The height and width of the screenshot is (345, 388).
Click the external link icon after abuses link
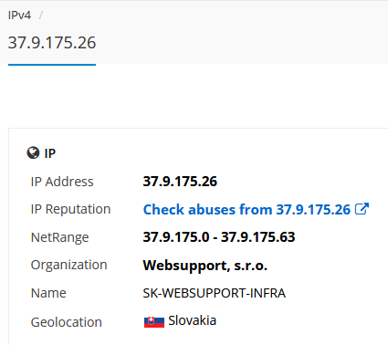362,209
